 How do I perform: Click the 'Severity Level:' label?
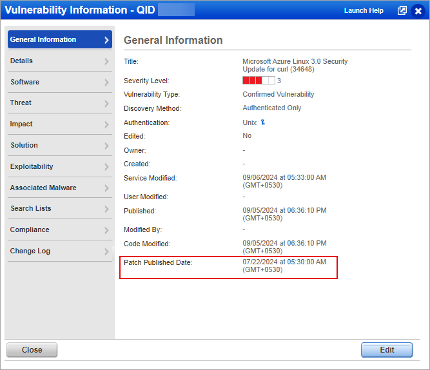pos(146,81)
